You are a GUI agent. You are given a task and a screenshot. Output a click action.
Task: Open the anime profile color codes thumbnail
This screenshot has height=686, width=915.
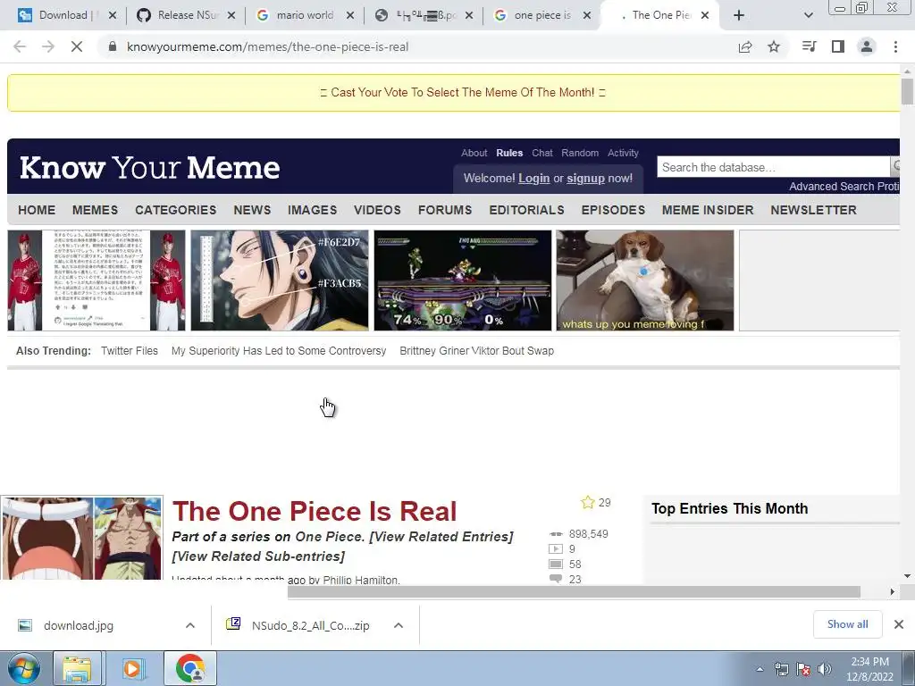[x=280, y=280]
